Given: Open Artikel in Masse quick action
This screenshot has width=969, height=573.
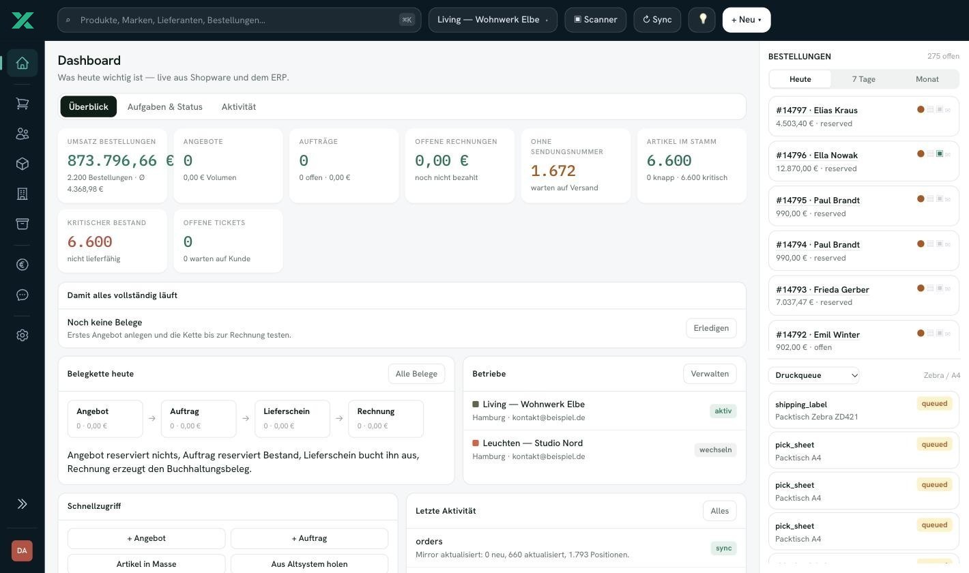Looking at the screenshot, I should point(146,564).
